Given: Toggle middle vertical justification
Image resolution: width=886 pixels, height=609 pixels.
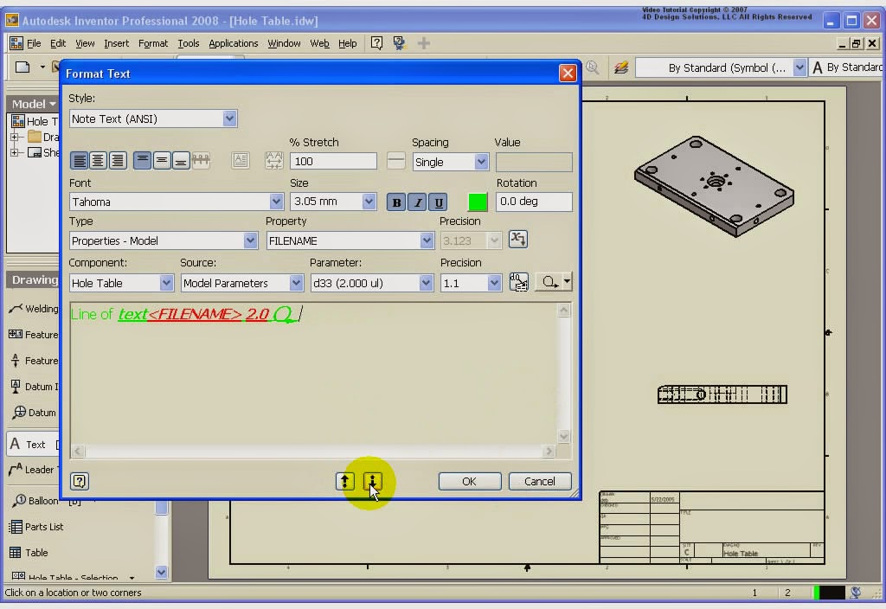Looking at the screenshot, I should pyautogui.click(x=162, y=161).
